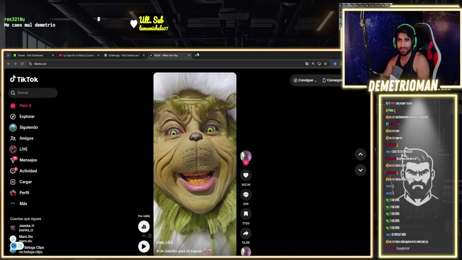This screenshot has height=260, width=462.
Task: Click the Buscar search field
Action: (x=33, y=93)
